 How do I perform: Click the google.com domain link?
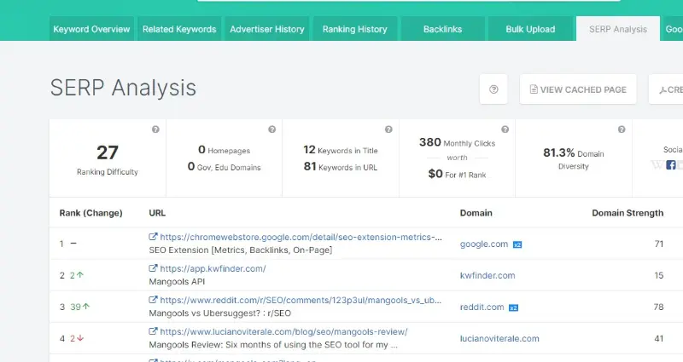484,244
